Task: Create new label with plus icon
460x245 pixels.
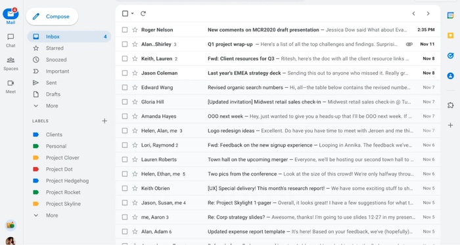Action: [x=104, y=121]
